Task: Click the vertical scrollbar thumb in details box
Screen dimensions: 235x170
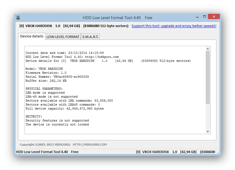Action: 208,77
